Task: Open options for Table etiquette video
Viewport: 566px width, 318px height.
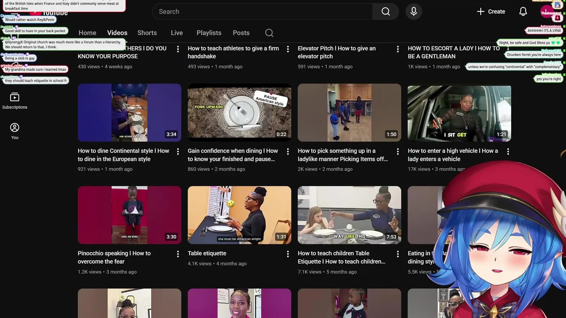Action: (x=288, y=254)
